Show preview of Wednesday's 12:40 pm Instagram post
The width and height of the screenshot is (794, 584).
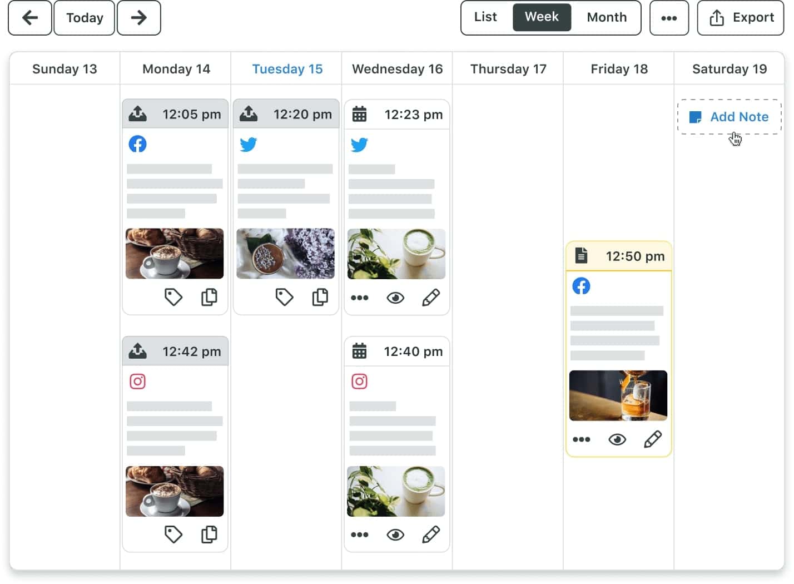(395, 534)
